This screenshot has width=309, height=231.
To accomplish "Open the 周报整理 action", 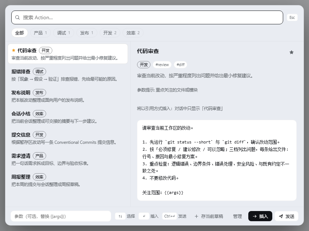I will 68,181.
